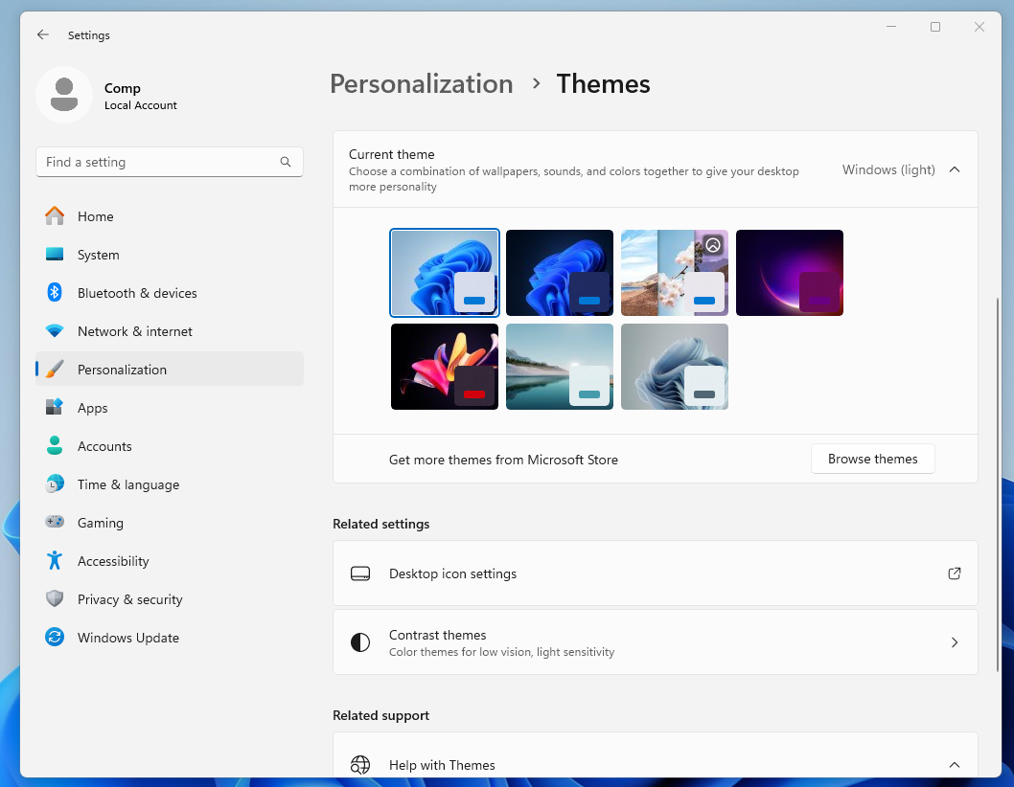Go to Bluetooth & devices
Image resolution: width=1014 pixels, height=787 pixels.
point(170,292)
